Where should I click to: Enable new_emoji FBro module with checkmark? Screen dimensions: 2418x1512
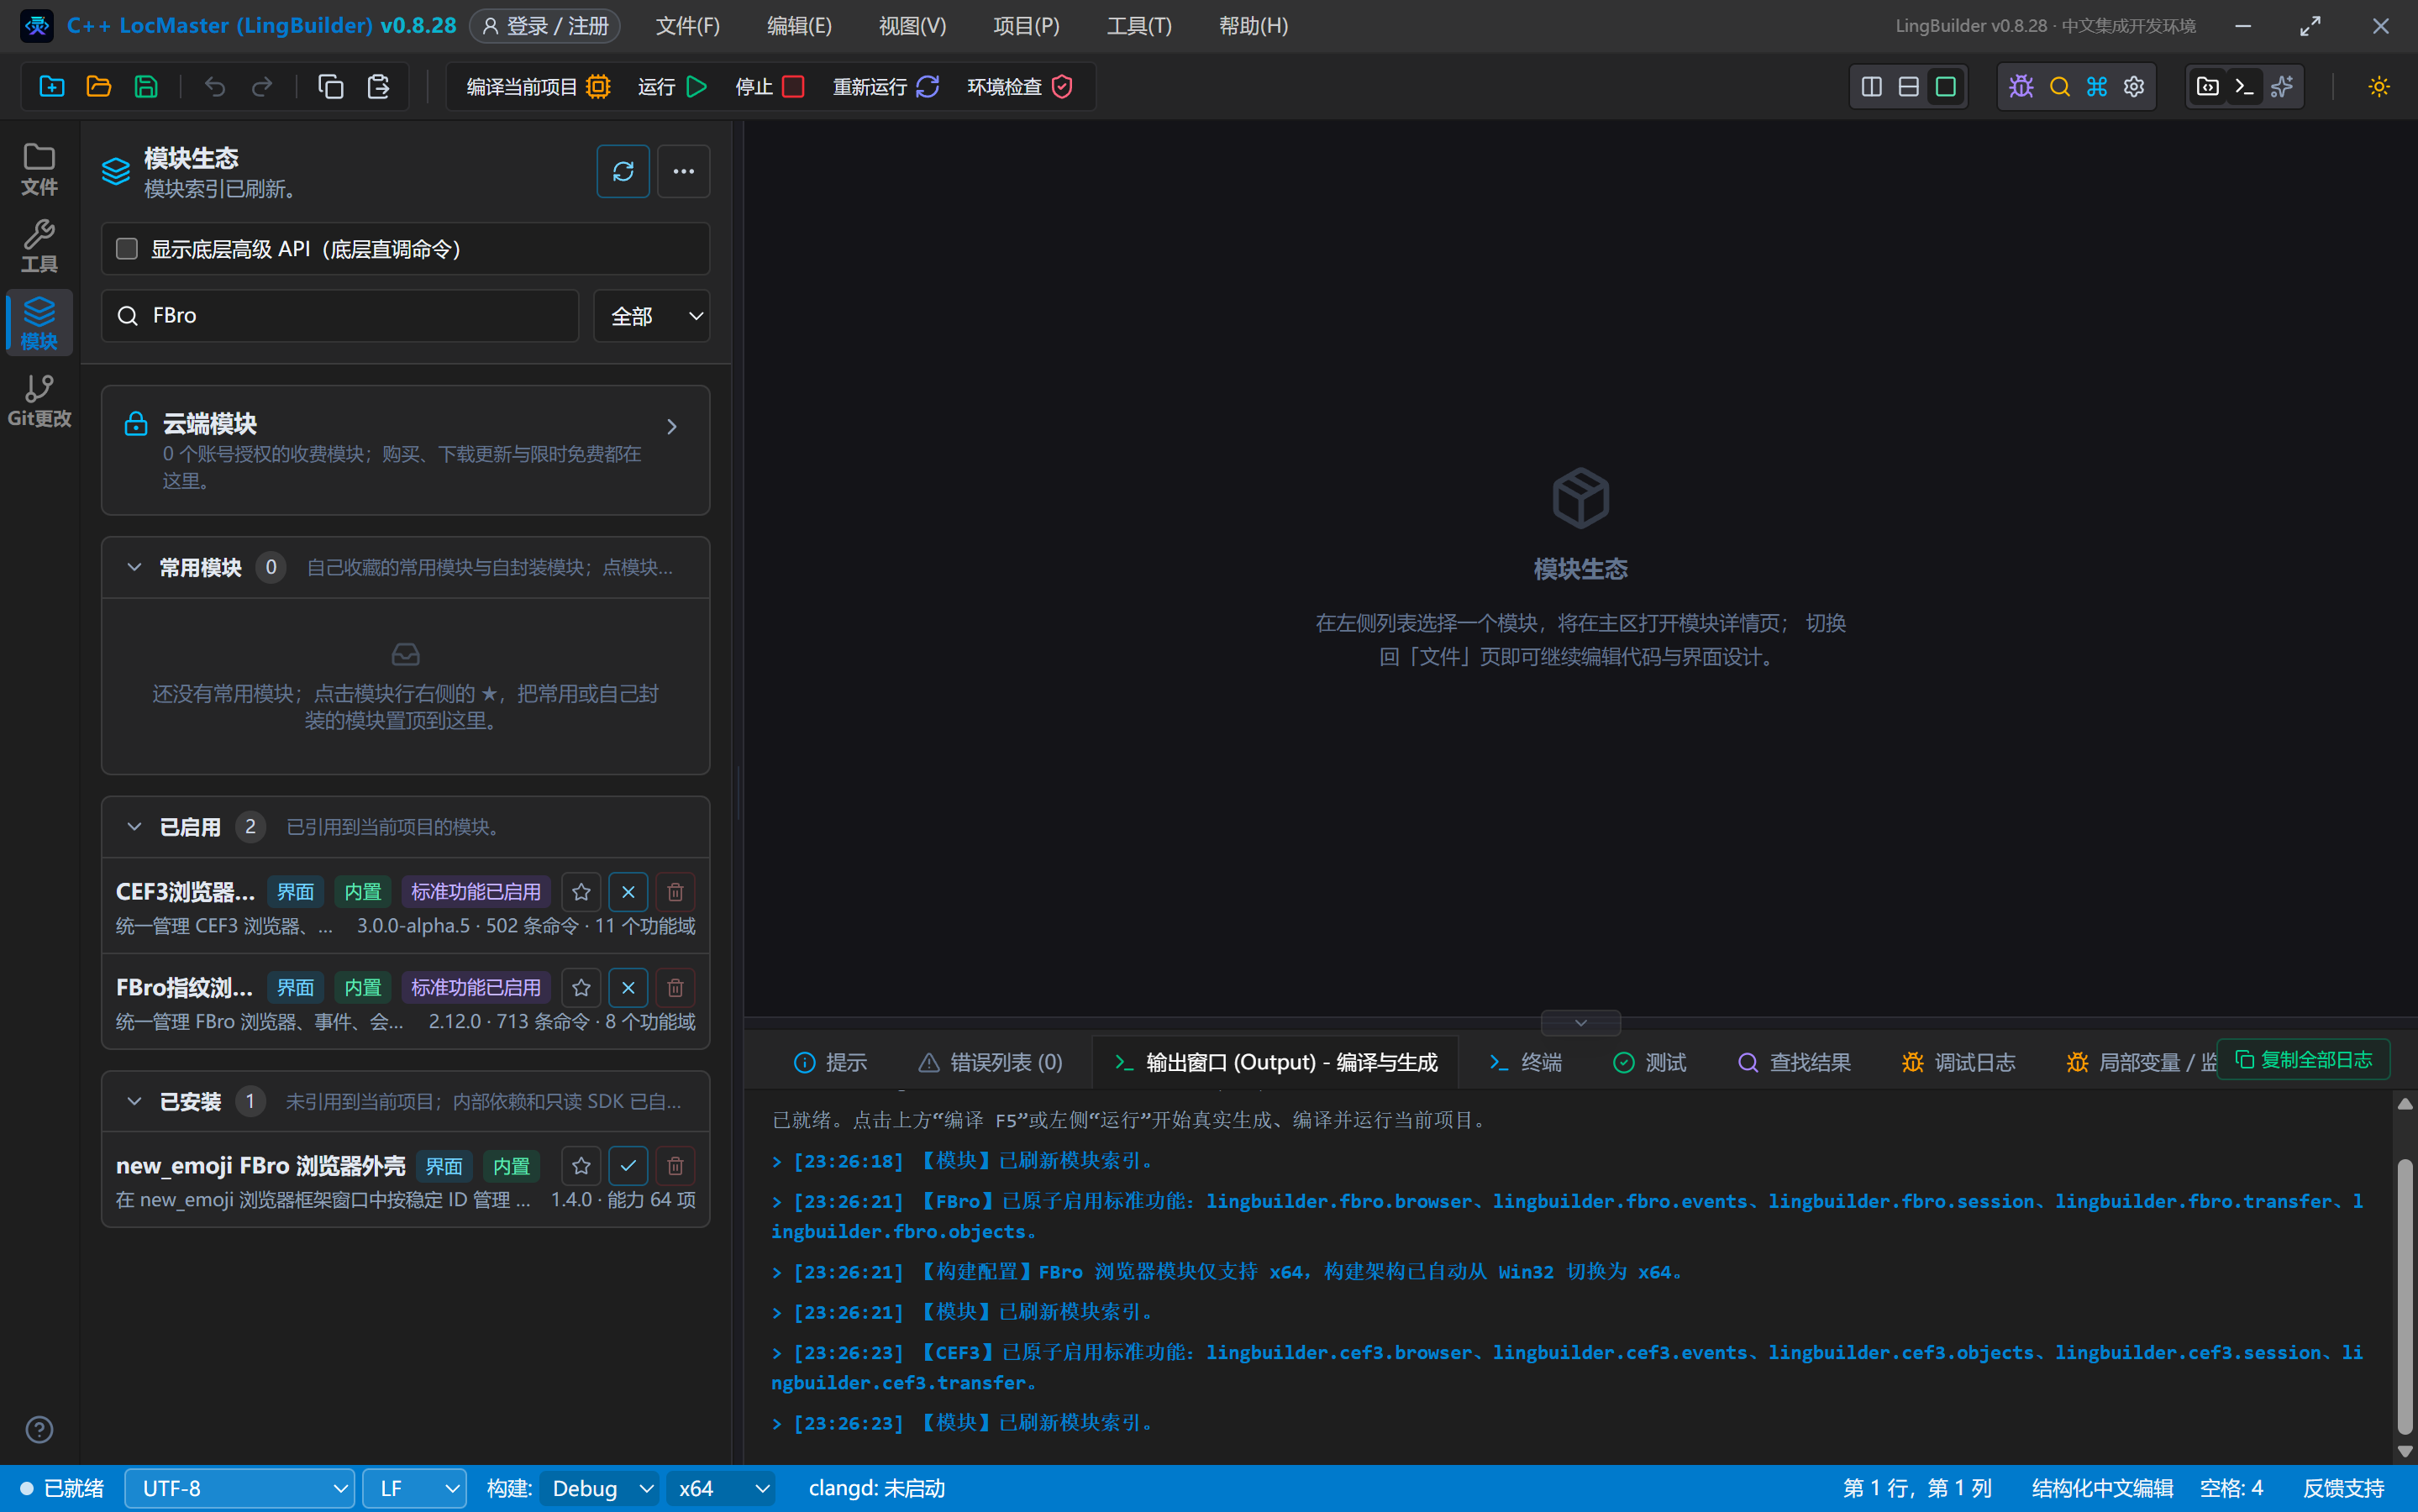point(628,1166)
